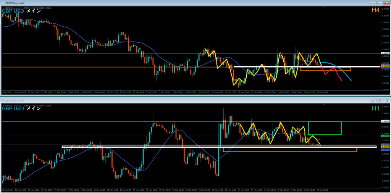The image size is (391, 193).
Task: Click the GBPUSD.oj1m,H4 window title text
Action: (x=14, y=3)
